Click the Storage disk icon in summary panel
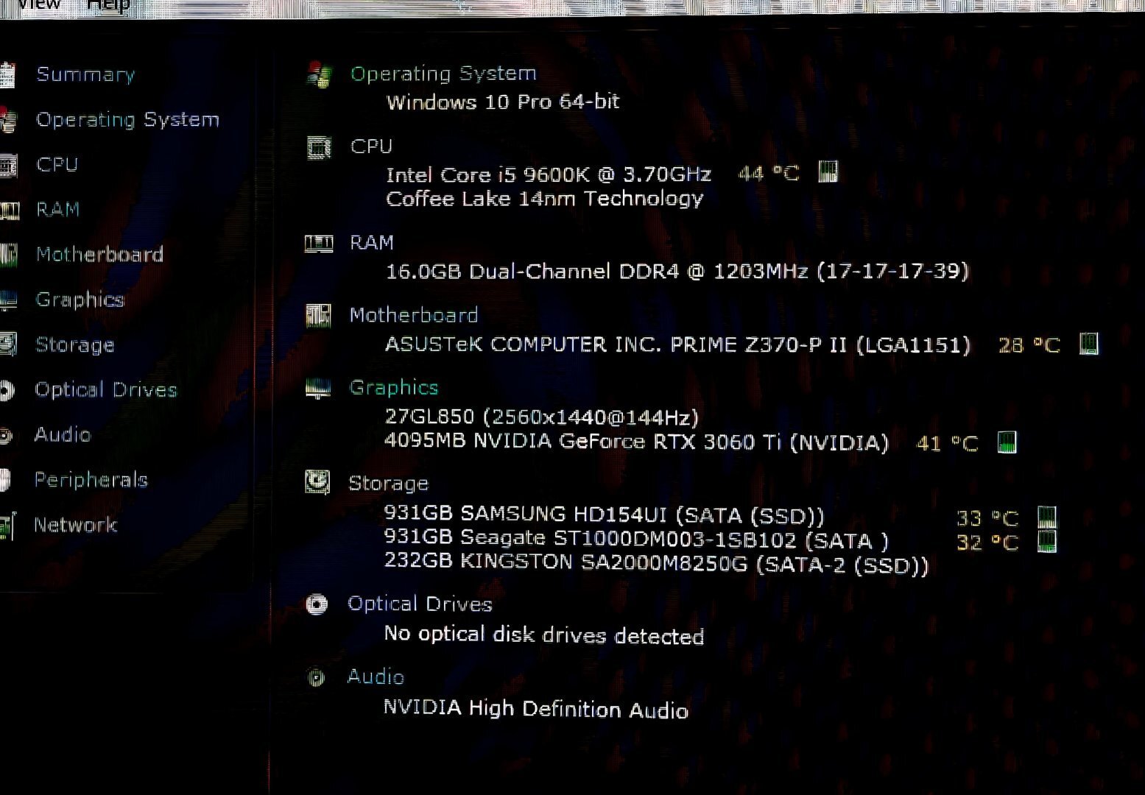 point(317,483)
